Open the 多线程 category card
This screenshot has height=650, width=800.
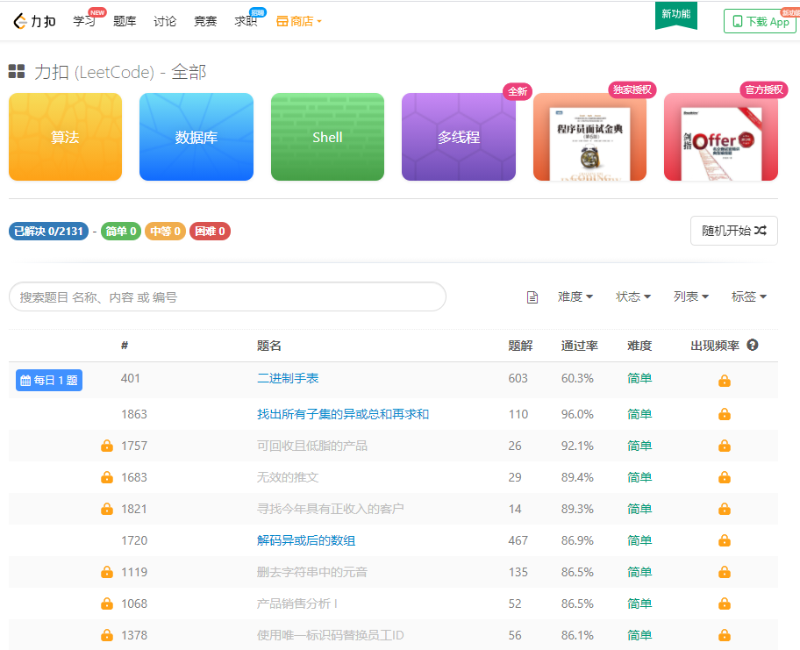[459, 137]
